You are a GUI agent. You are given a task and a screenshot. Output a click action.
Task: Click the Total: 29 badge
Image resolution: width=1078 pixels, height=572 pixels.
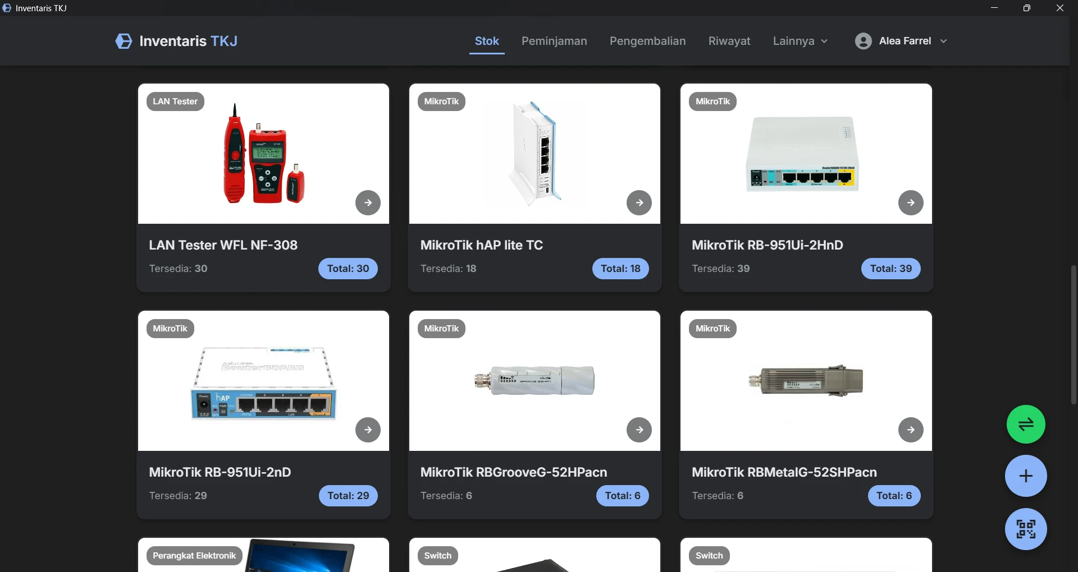(x=348, y=496)
